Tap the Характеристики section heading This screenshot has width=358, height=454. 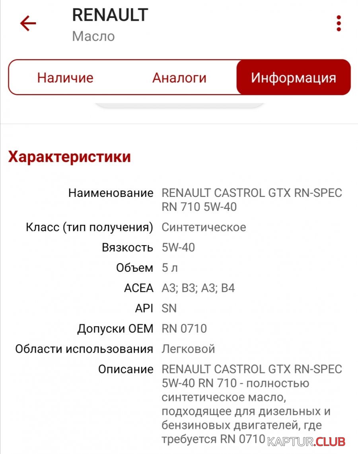coord(69,157)
